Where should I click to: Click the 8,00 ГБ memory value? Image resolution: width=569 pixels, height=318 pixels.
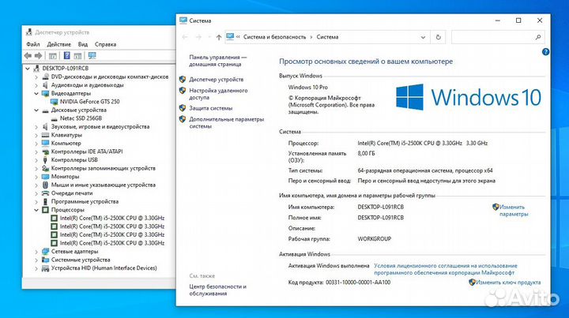click(x=366, y=154)
